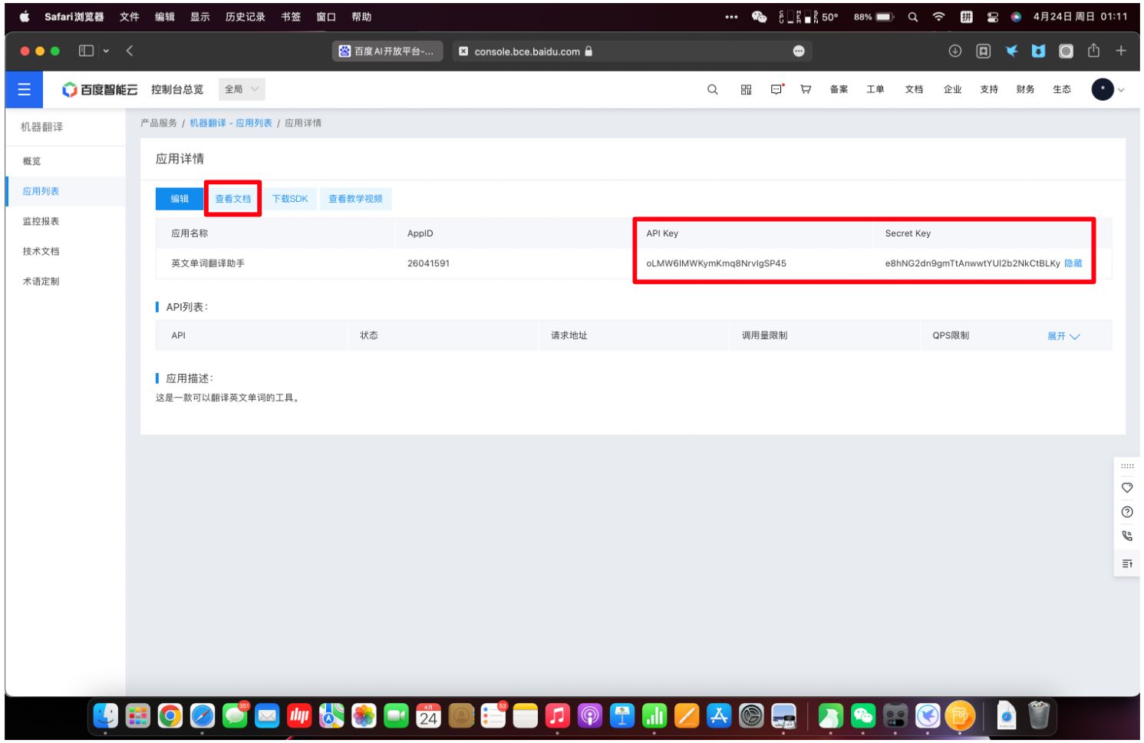Click 英文单词翻译助手 app name
This screenshot has width=1144, height=743.
(208, 263)
